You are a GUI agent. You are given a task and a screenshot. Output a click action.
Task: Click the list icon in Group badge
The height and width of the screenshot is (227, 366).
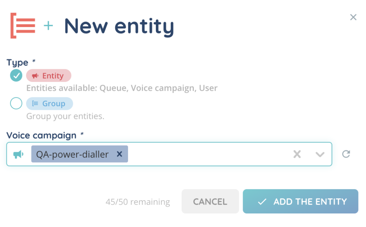click(35, 104)
